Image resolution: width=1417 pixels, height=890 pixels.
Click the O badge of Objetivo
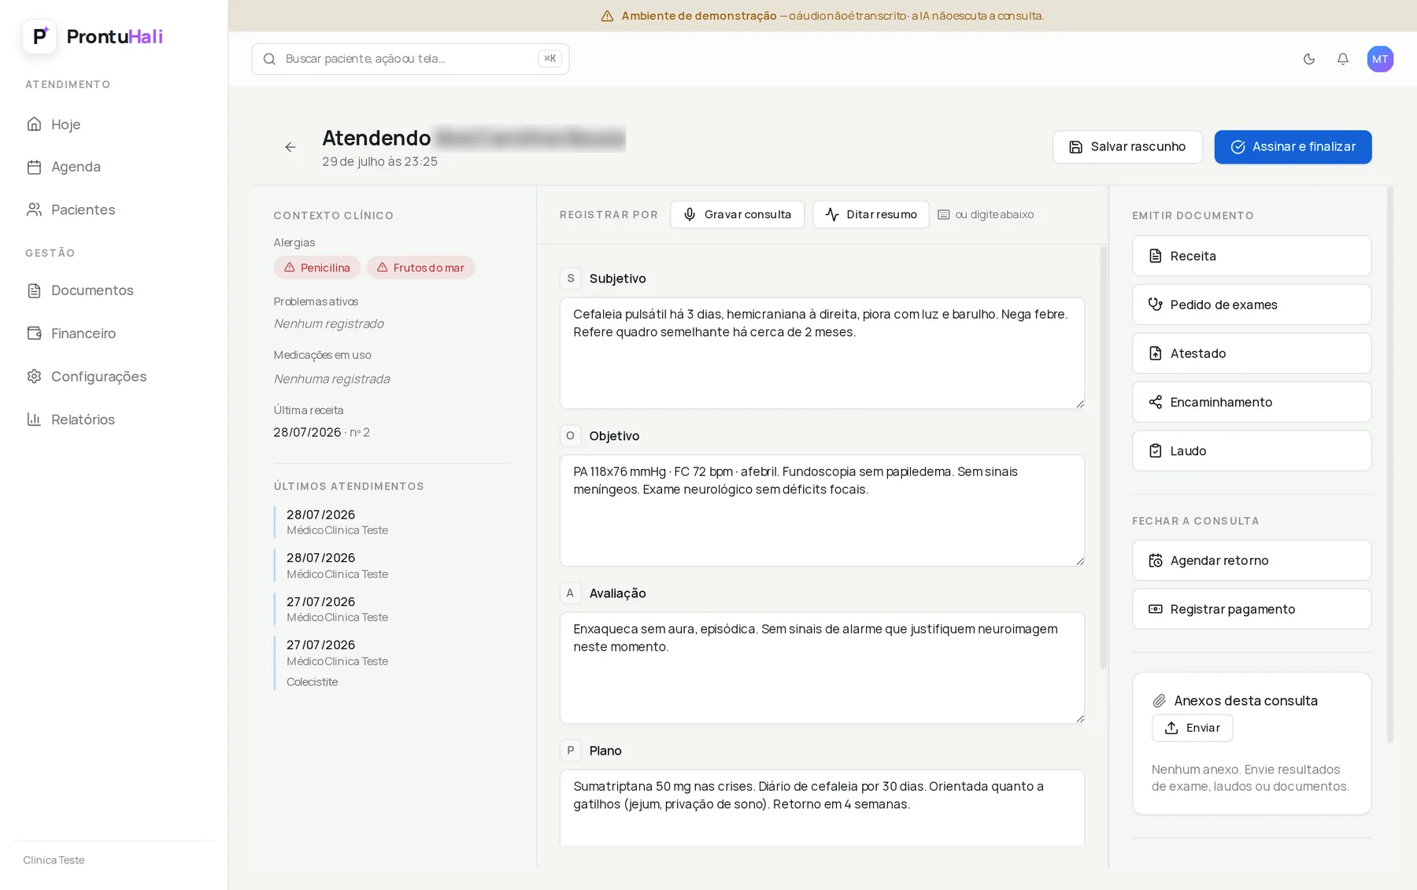(x=571, y=436)
